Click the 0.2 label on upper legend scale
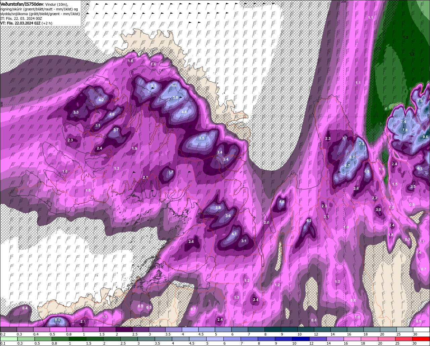The height and width of the screenshot is (346, 430). [x=3, y=334]
